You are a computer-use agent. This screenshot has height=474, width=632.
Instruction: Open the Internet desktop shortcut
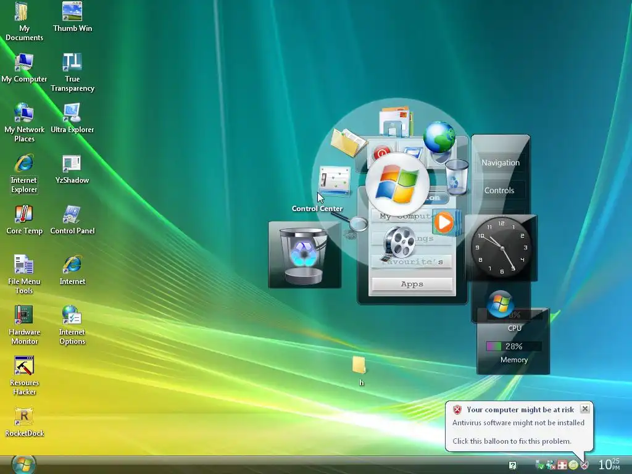coord(72,270)
